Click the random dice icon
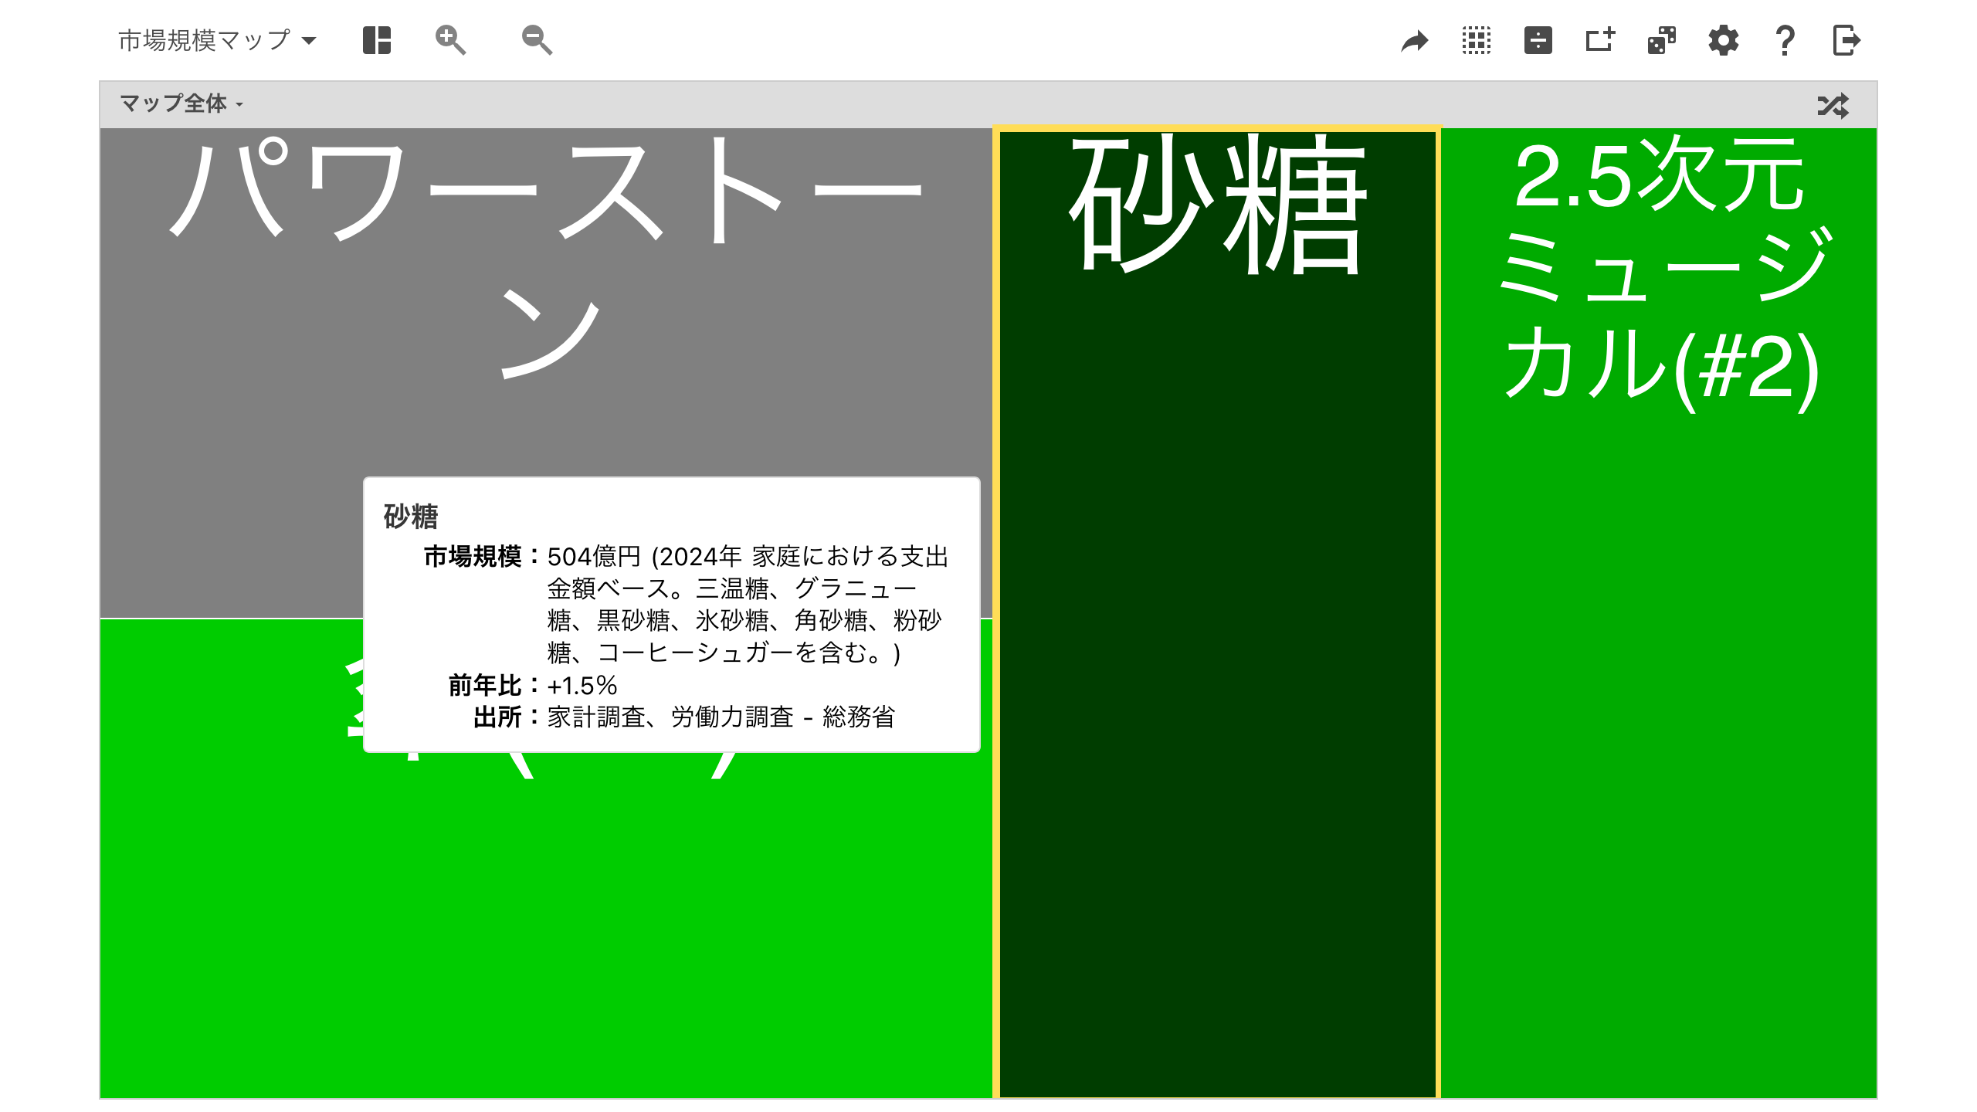 pos(1662,40)
